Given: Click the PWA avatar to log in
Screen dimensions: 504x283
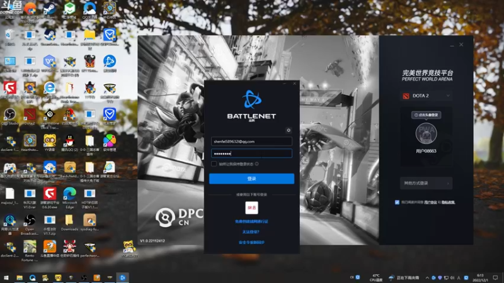Looking at the screenshot, I should 426,133.
